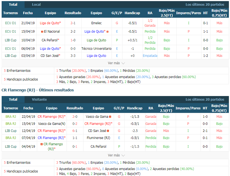Screen dimensions: 230x176
Task: Click the 'Empatada' RA cell
Action: click(150, 55)
